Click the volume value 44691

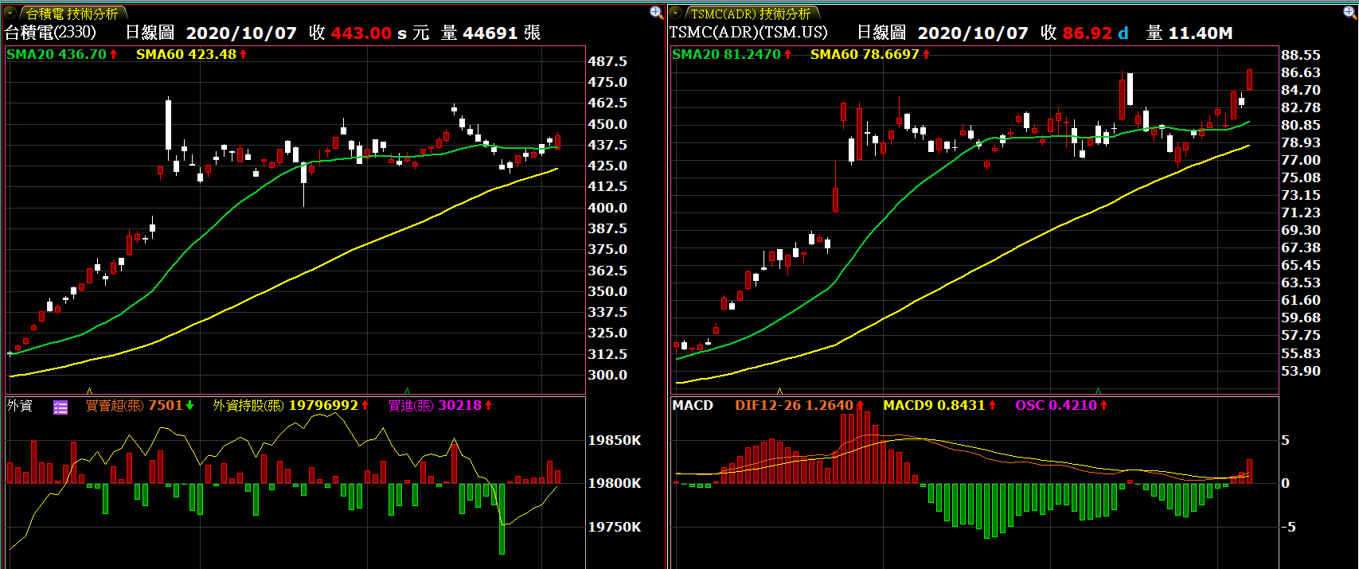pos(490,33)
